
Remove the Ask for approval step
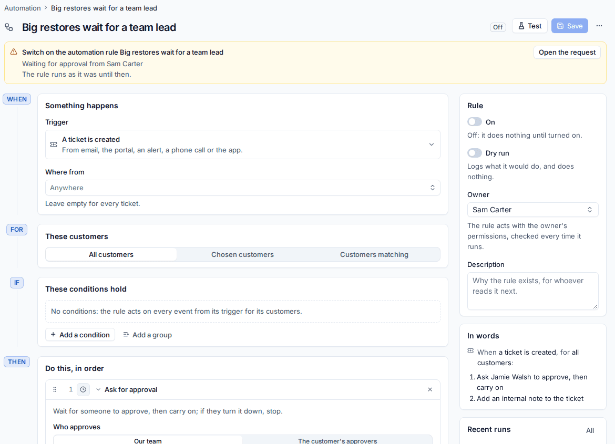430,389
